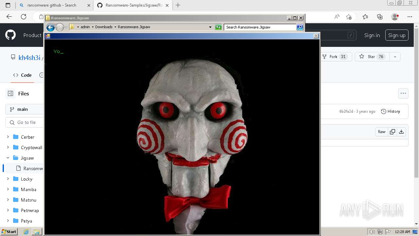Open the Windows Start menu
Screen dimensions: 419x236
tap(9, 232)
